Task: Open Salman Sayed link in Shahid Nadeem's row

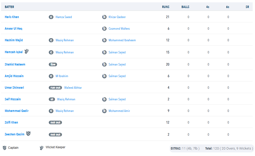Action: click(x=117, y=64)
